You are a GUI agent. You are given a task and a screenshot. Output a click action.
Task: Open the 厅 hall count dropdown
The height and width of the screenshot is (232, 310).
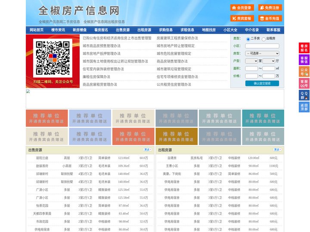[x=269, y=61]
